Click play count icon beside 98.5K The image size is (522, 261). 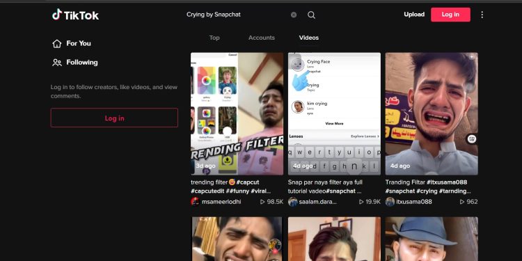pyautogui.click(x=262, y=202)
